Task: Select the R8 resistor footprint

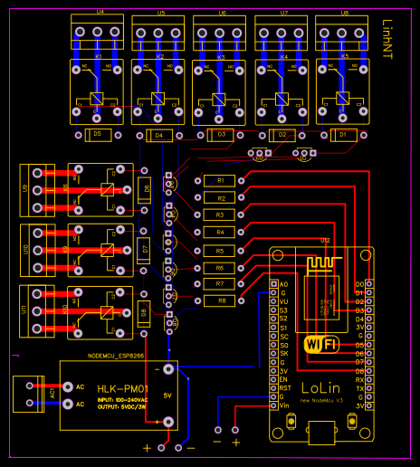Action: [x=219, y=300]
